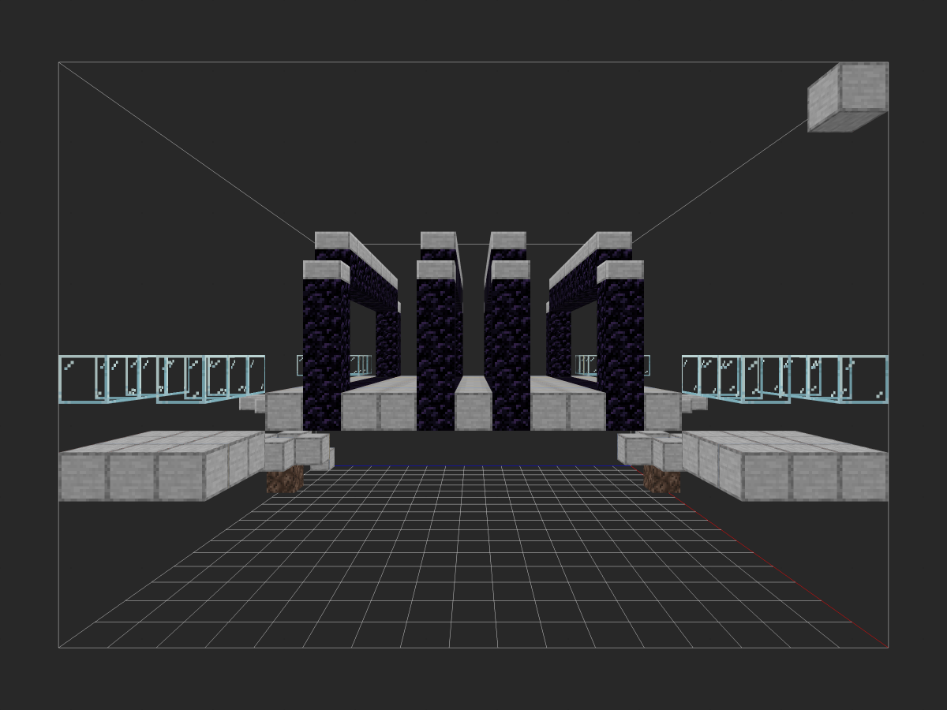Select stone cap atop center-left front pillar

(x=436, y=270)
